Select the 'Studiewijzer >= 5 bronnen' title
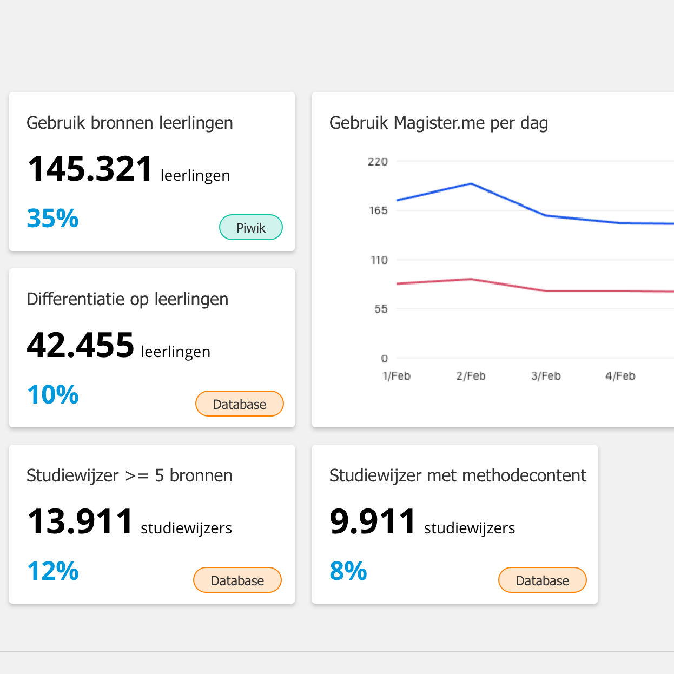This screenshot has width=674, height=674. (x=130, y=475)
